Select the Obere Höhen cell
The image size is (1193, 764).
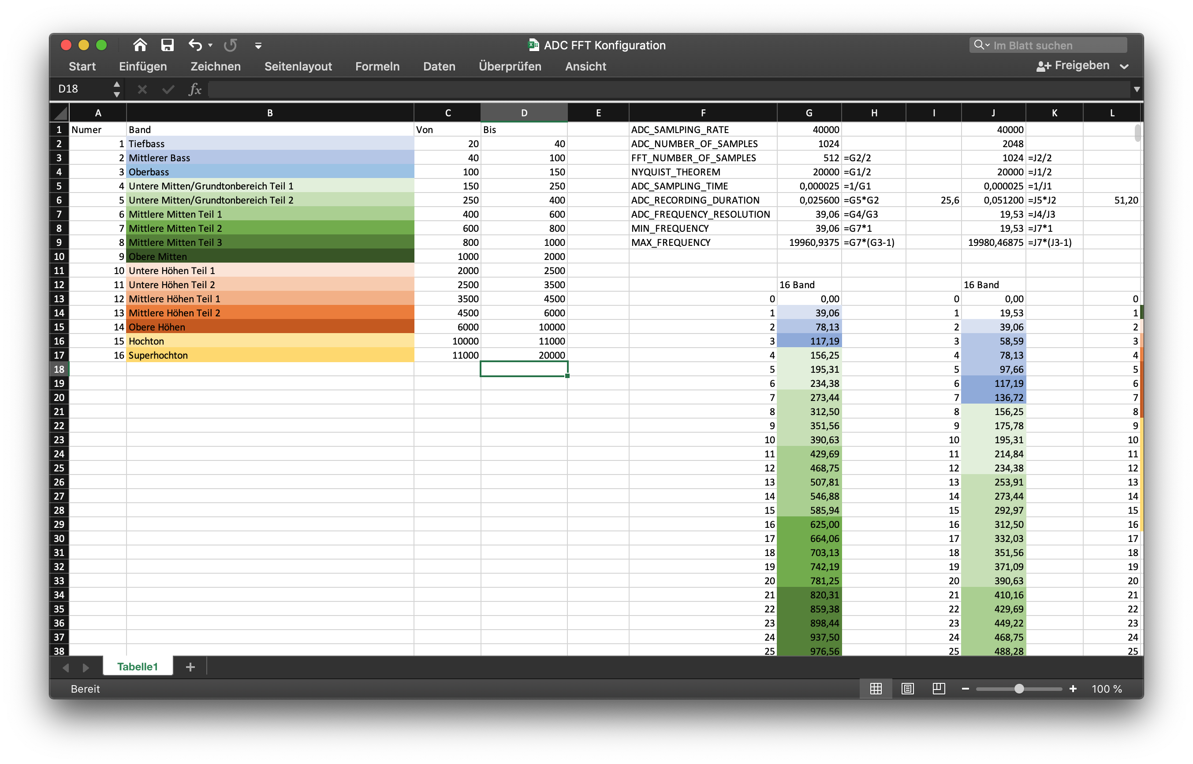270,327
